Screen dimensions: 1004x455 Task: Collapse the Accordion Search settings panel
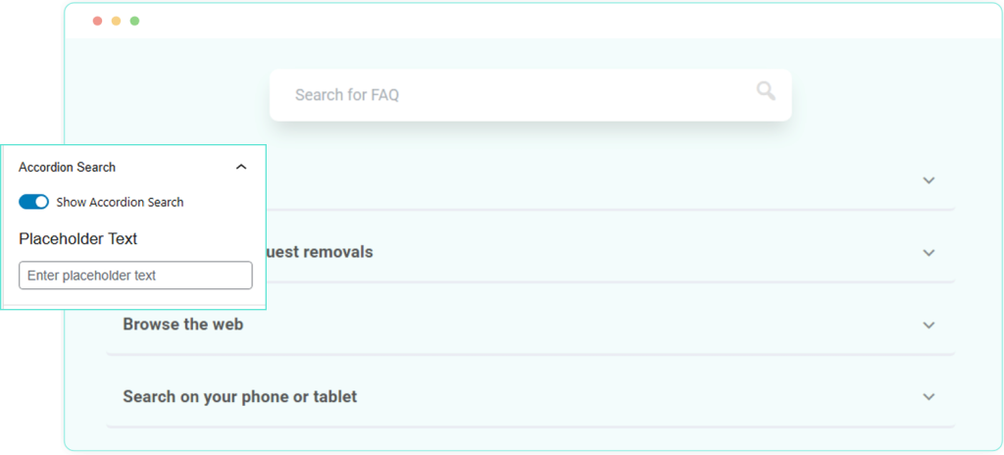click(241, 168)
